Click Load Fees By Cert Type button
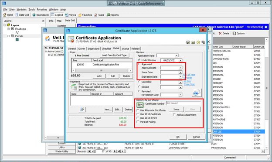272x162 pixels. point(114,55)
